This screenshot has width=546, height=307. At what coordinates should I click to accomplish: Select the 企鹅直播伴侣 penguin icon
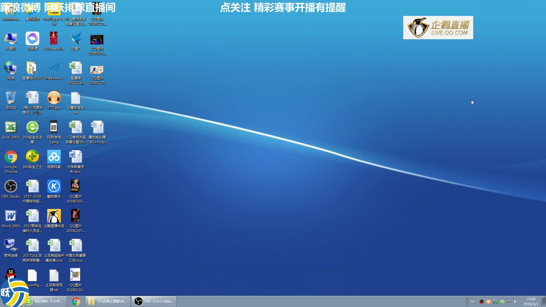point(54,216)
